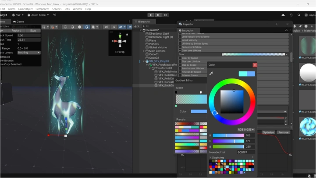Click the favorite star icon in Project panel
Viewport: 316px width, 178px height.
(312, 26)
